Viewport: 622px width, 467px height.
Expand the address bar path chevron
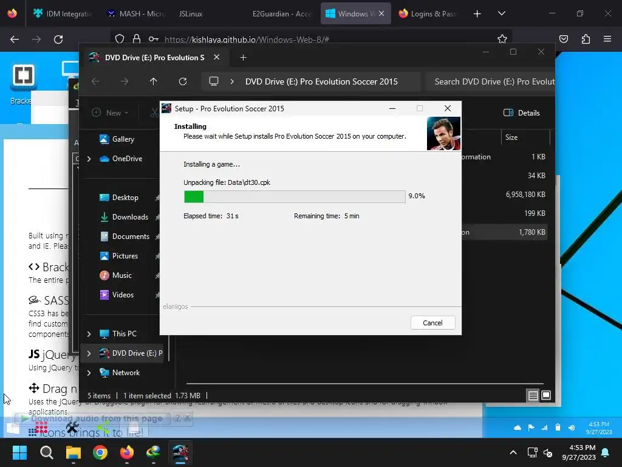[232, 81]
